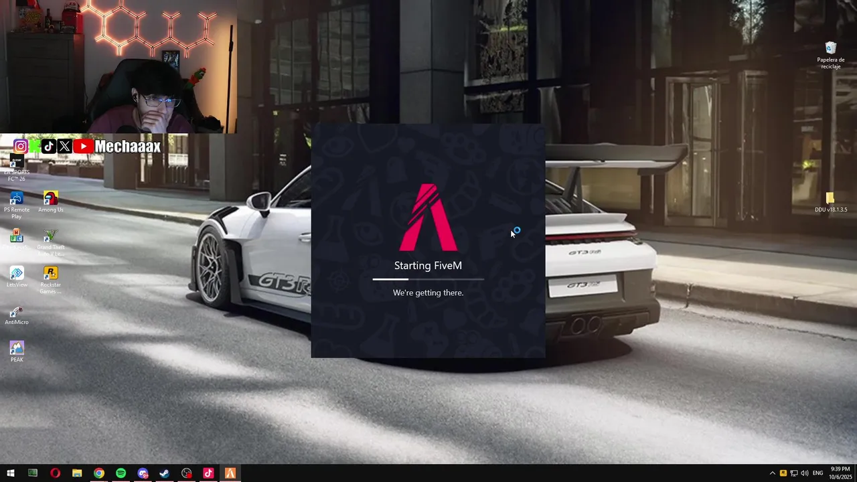Open Spotify from taskbar

(x=121, y=473)
